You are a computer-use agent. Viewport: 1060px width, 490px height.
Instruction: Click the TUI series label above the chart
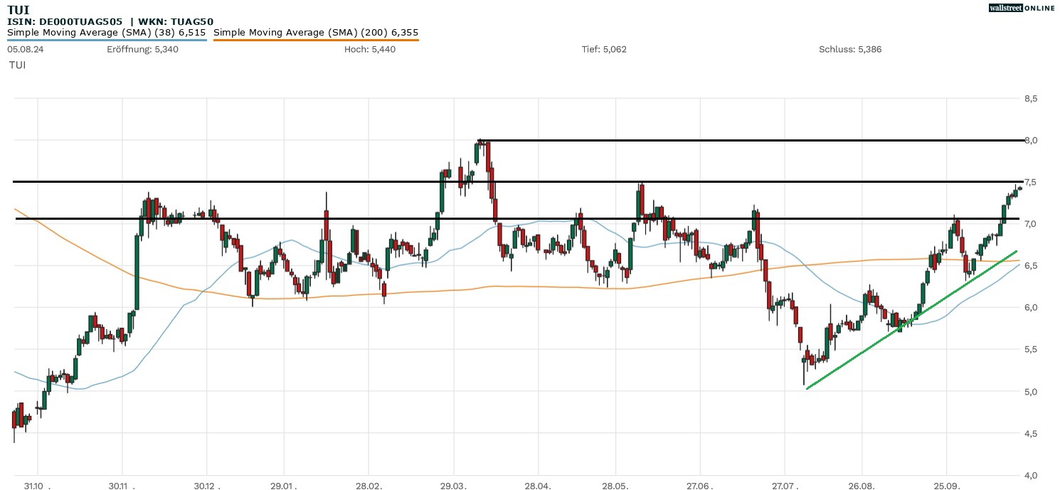tap(18, 65)
